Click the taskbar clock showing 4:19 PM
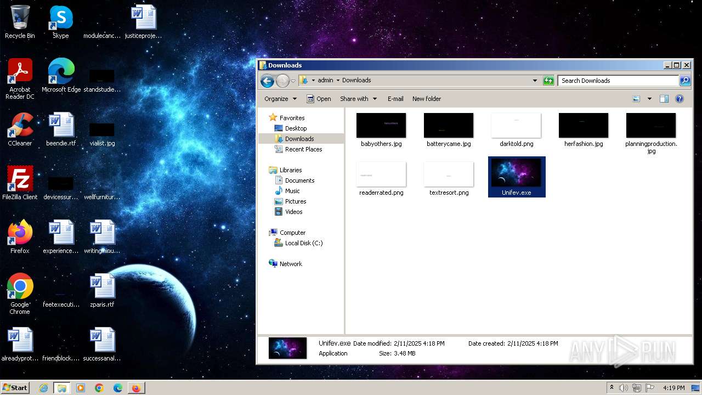 click(673, 388)
